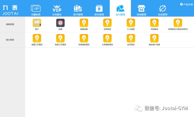194x117 pixels.
Task: Open 合同修改(可修改合同号) icon
Action: coord(178,23)
